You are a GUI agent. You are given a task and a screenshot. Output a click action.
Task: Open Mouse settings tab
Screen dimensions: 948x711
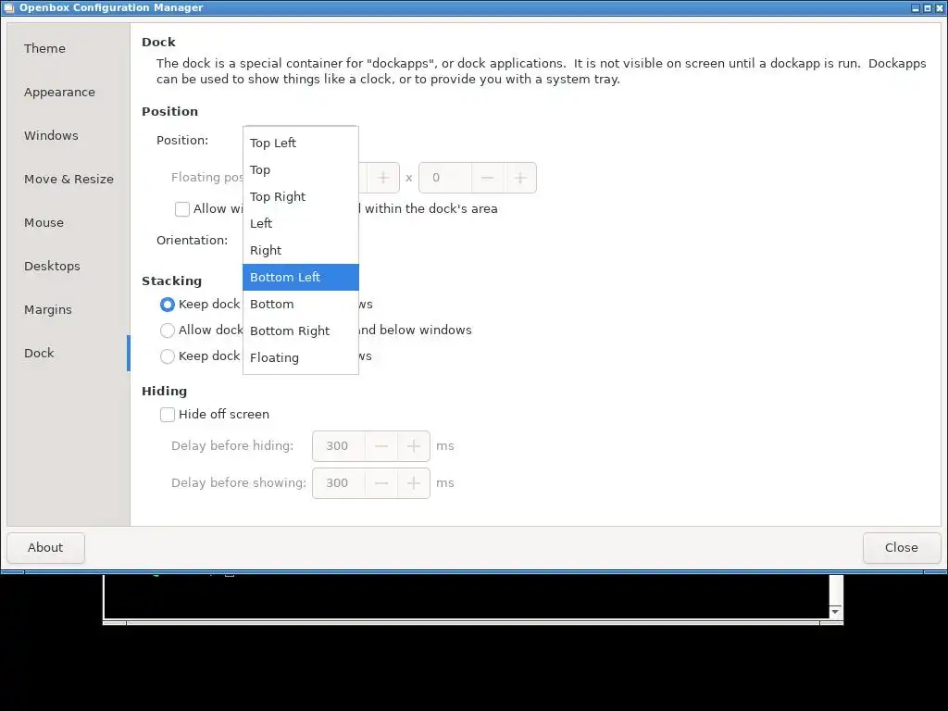pyautogui.click(x=69, y=222)
